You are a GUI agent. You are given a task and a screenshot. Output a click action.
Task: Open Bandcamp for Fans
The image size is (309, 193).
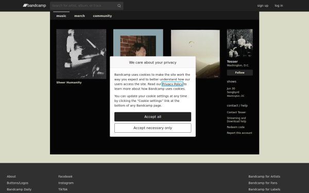point(263,183)
